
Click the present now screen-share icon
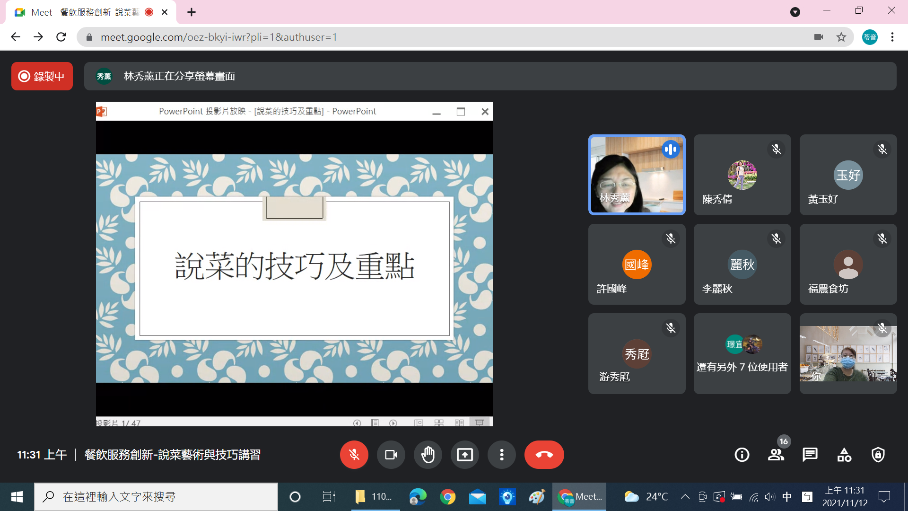point(464,455)
